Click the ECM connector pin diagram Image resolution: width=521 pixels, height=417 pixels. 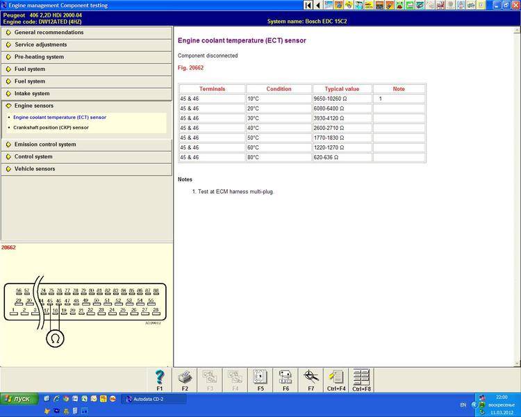[85, 306]
